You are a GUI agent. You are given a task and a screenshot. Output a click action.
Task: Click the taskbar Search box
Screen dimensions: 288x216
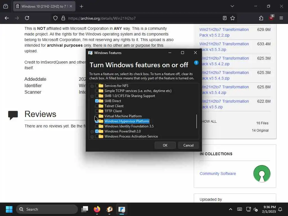[47, 209]
